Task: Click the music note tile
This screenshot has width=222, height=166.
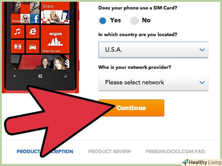Action: tap(18, 32)
